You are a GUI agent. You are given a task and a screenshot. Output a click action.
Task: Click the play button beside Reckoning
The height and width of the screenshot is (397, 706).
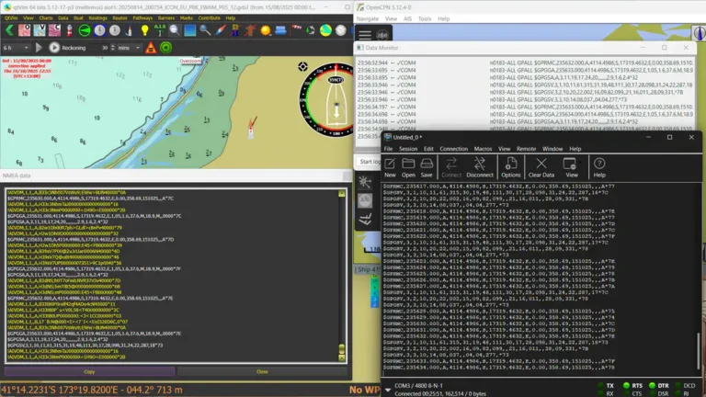(54, 47)
